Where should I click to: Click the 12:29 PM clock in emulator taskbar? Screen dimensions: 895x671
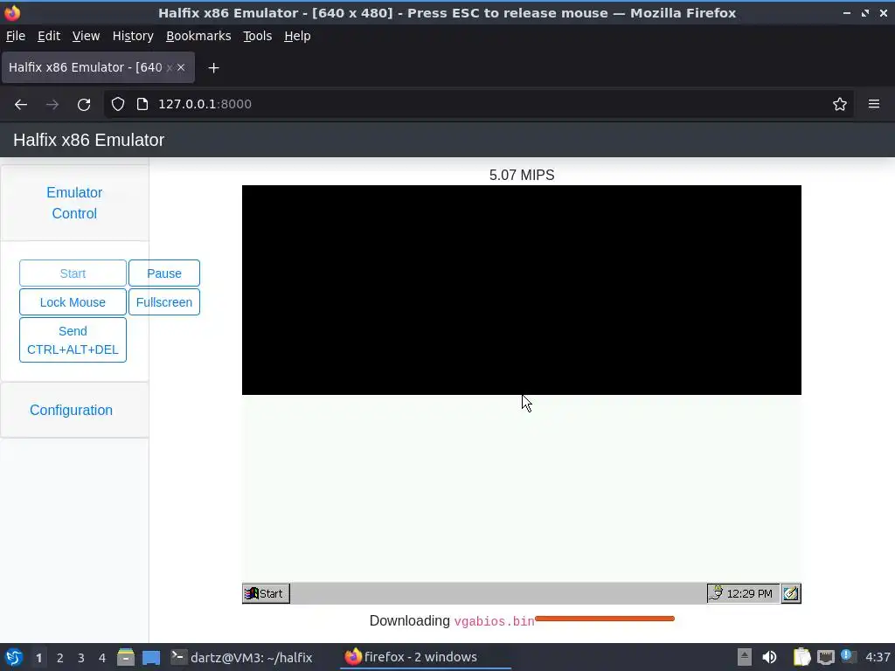pos(749,593)
